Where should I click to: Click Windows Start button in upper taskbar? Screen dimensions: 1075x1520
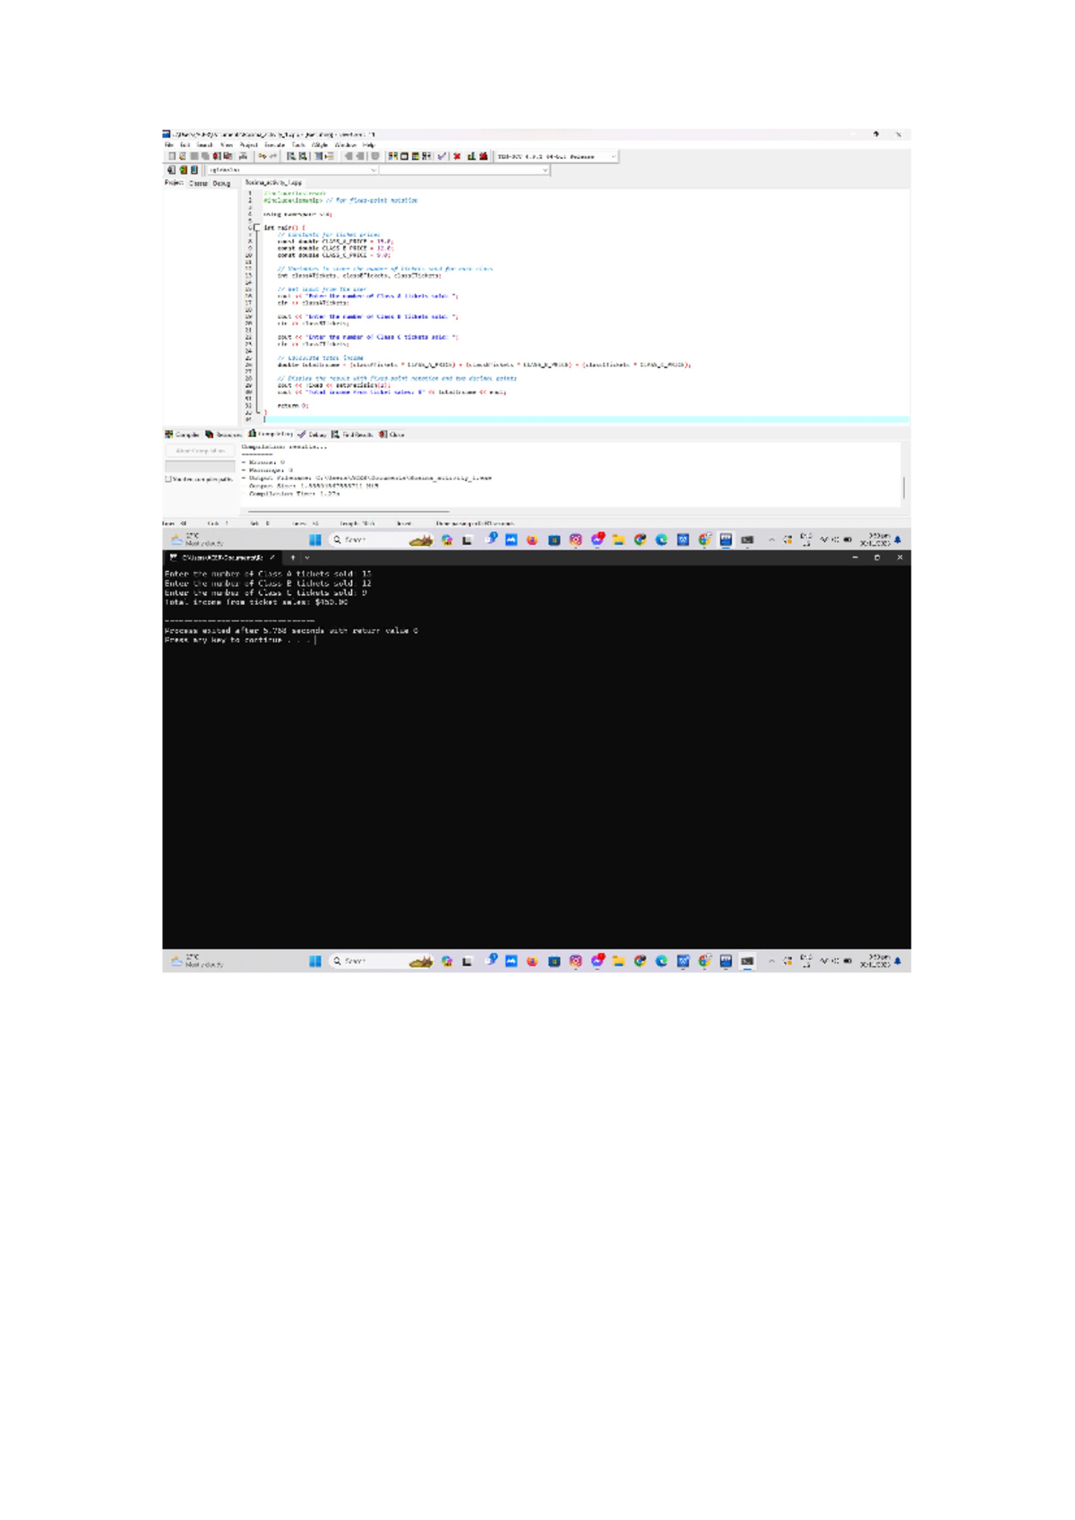pos(315,540)
